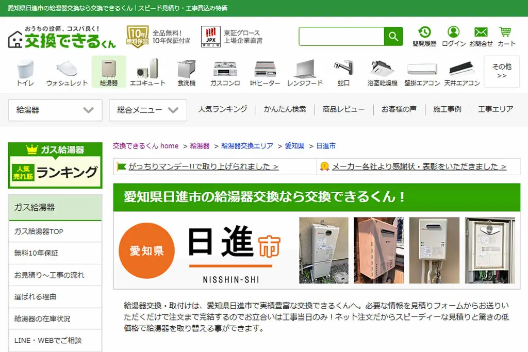Open the first water heater photo thumbnail
Viewport: 528px width, 352px height.
tap(324, 250)
